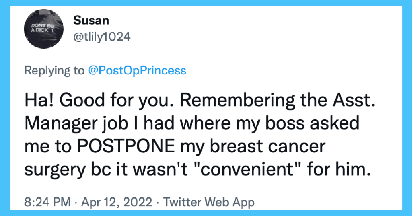
Task: Open Susan's round profile avatar
Action: click(43, 29)
